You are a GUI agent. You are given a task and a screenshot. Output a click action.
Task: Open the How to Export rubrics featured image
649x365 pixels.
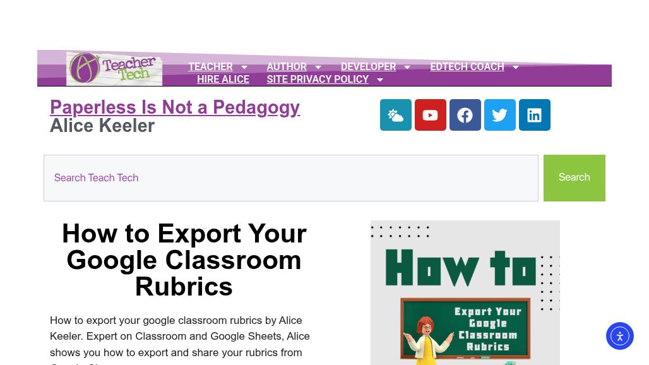click(465, 292)
